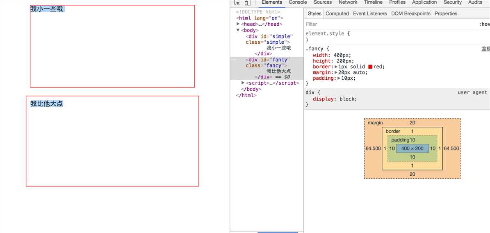Screen dimensions: 490x233
Task: Toggle the device toolbar icon
Action: coord(247,2)
